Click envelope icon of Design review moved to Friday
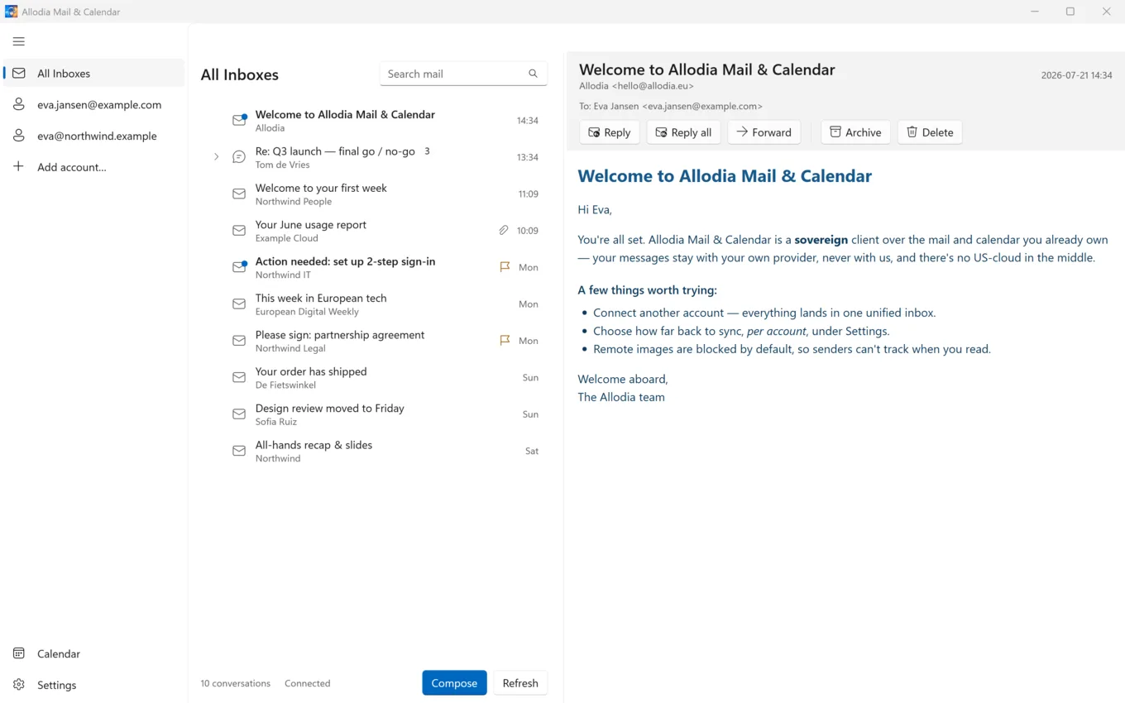The width and height of the screenshot is (1125, 703). tap(239, 414)
